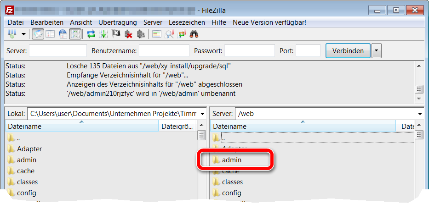Click the Verbinden button
This screenshot has width=429, height=204.
pos(348,51)
